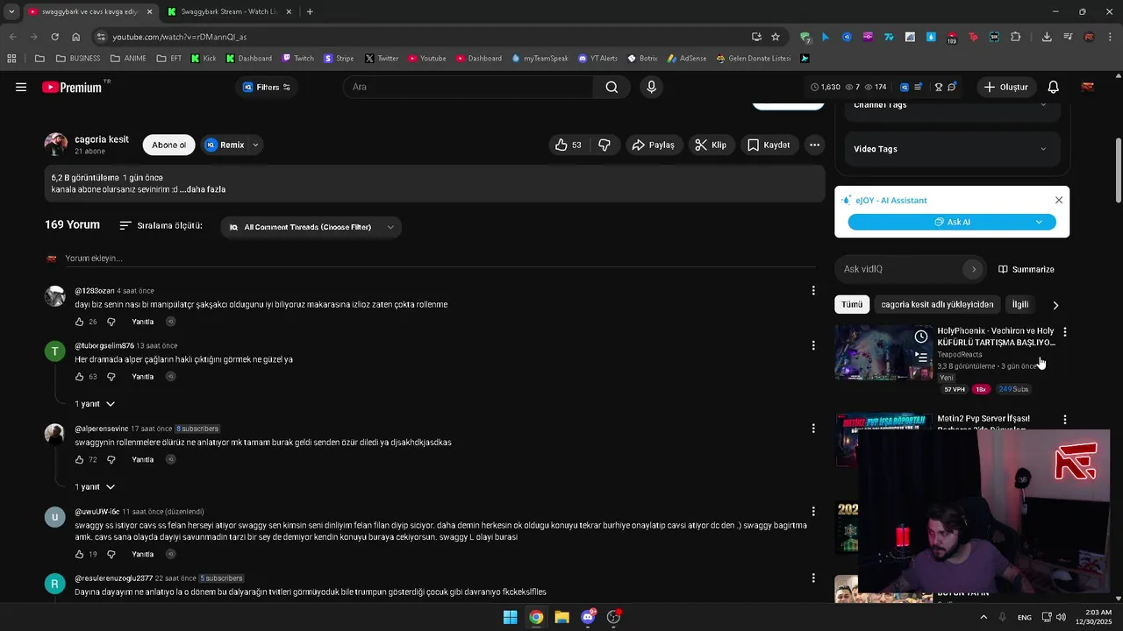
Task: Click the Klip button
Action: click(711, 145)
